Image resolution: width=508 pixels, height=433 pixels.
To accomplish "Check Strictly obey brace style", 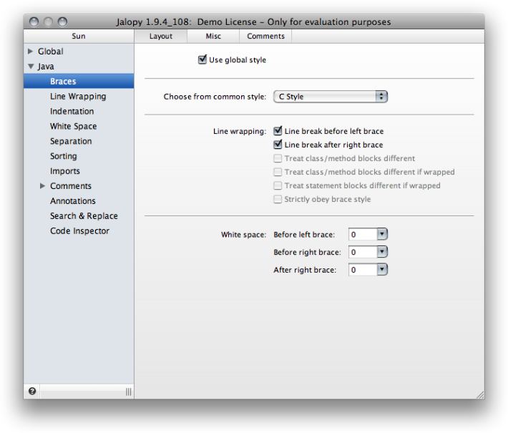I will pyautogui.click(x=278, y=199).
